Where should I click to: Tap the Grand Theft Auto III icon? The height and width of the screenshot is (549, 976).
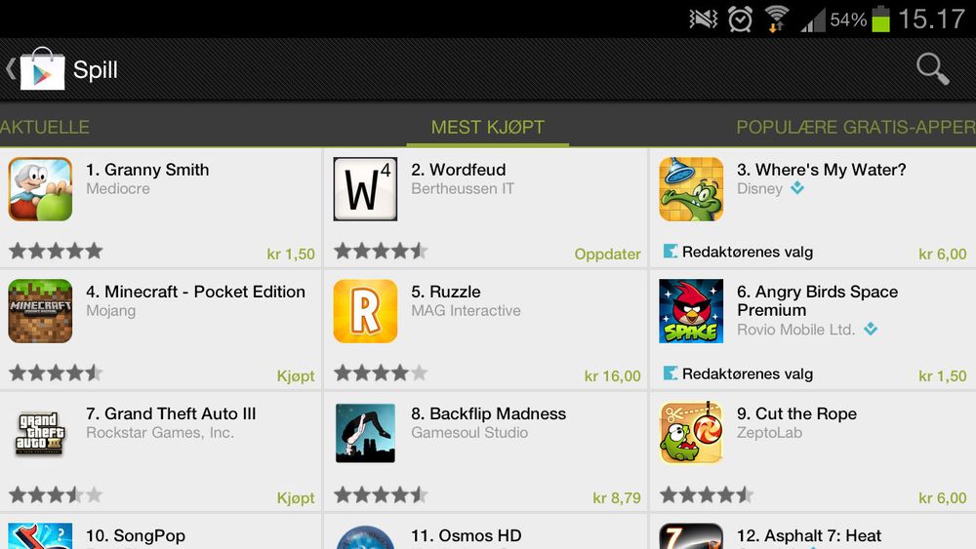40,433
